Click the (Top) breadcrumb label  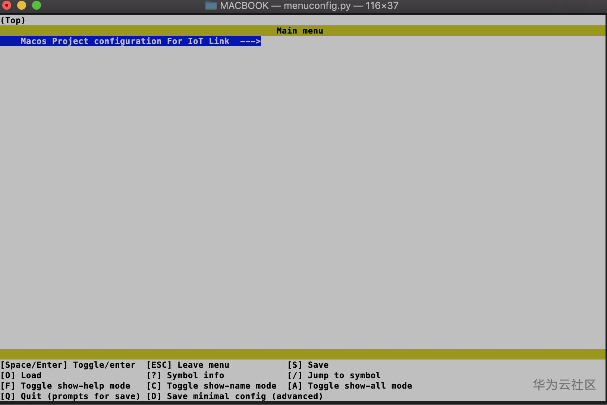[13, 20]
